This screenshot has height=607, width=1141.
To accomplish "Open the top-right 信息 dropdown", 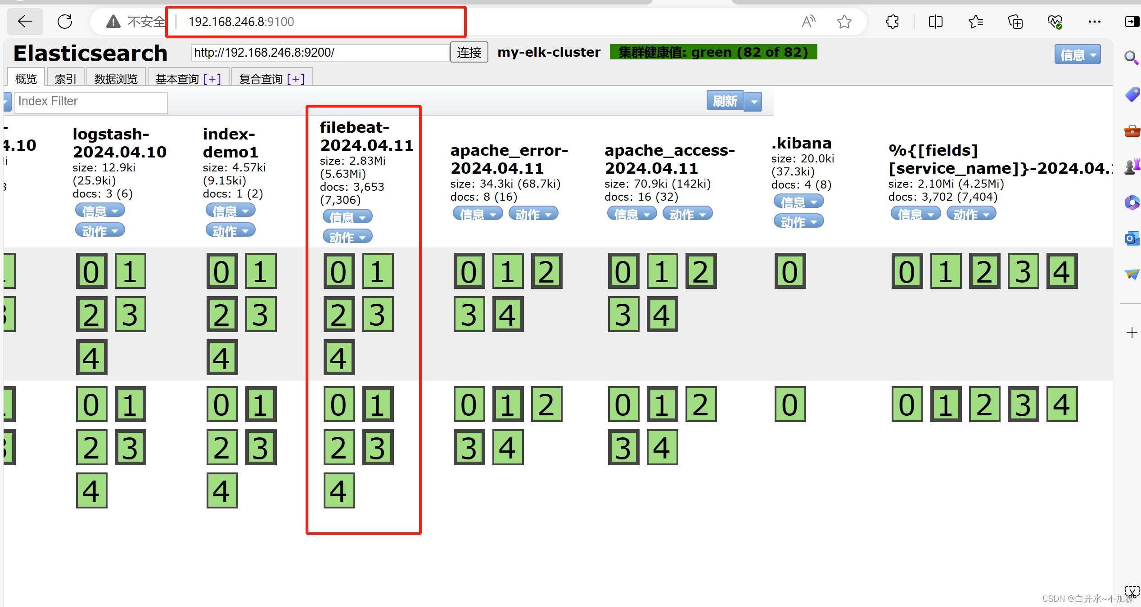I will point(1078,54).
